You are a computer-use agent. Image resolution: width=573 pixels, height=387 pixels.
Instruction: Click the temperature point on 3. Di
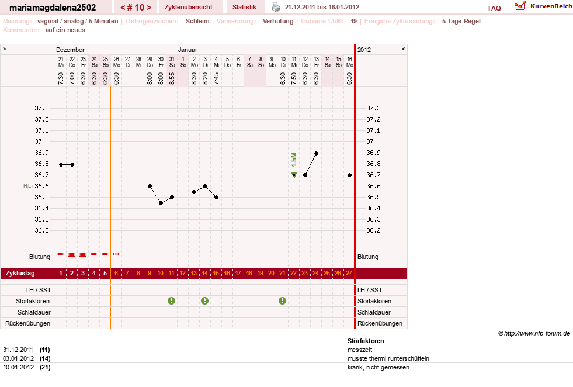(x=206, y=186)
